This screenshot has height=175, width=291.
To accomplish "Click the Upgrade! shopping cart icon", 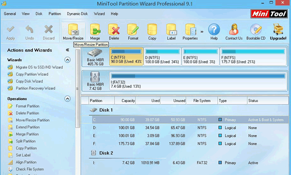I will pos(278,29).
